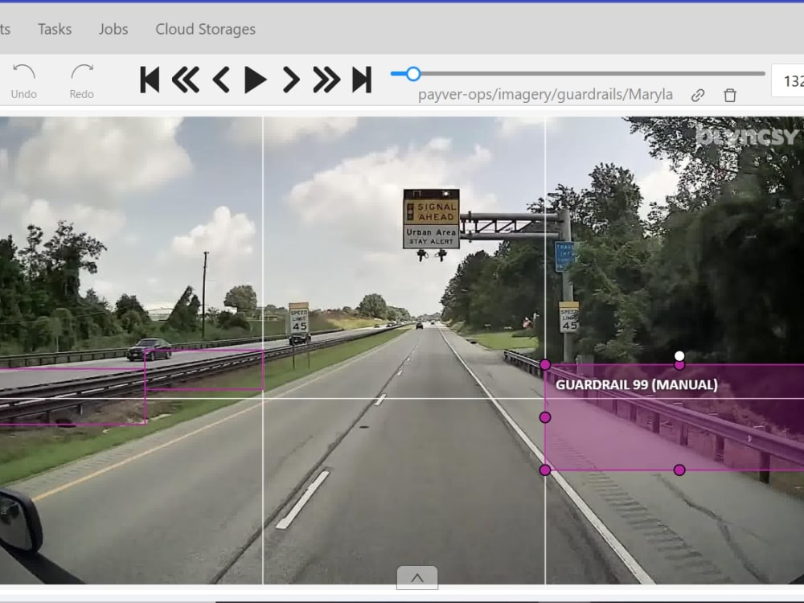Click top-middle handle of Guardrail 99 box

coord(679,365)
